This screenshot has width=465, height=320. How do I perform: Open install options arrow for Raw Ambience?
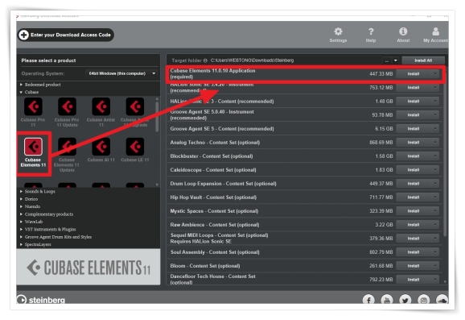(435, 225)
